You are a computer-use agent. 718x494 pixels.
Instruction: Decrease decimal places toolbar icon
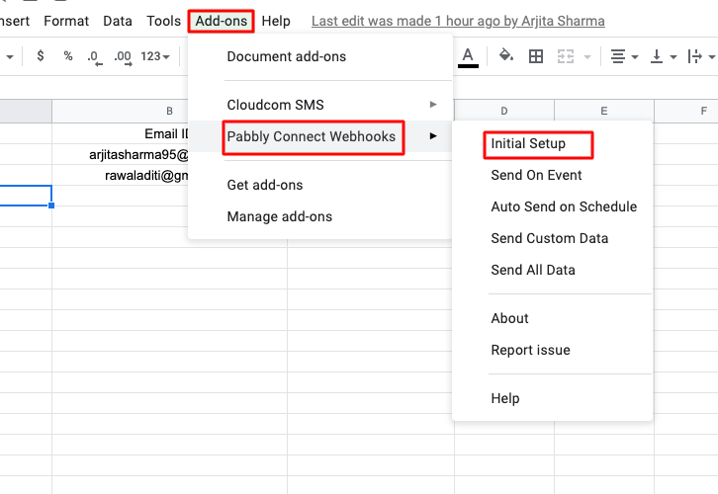94,57
